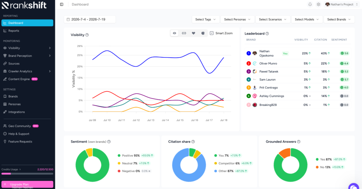The height and width of the screenshot is (189, 362).
Task: Open the Select Models dropdown
Action: [306, 19]
